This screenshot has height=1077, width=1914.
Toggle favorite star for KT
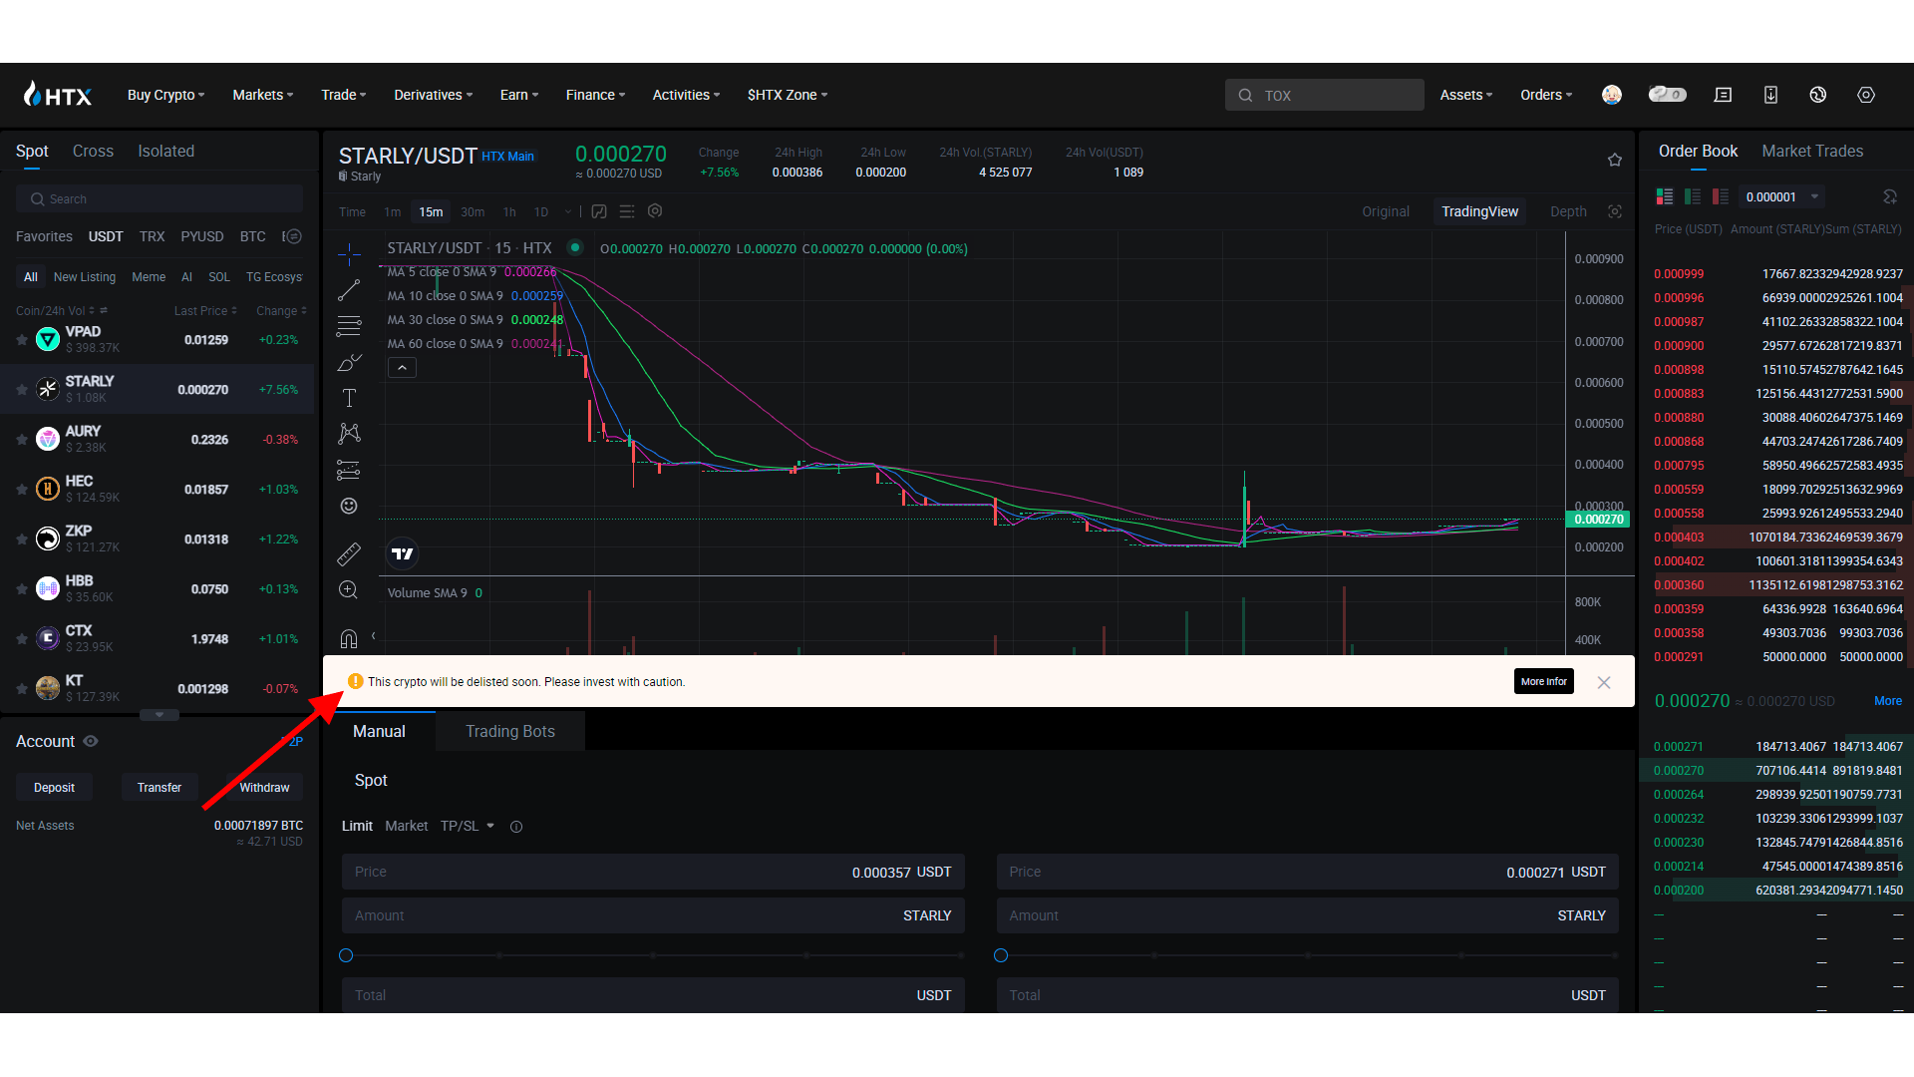tap(22, 689)
